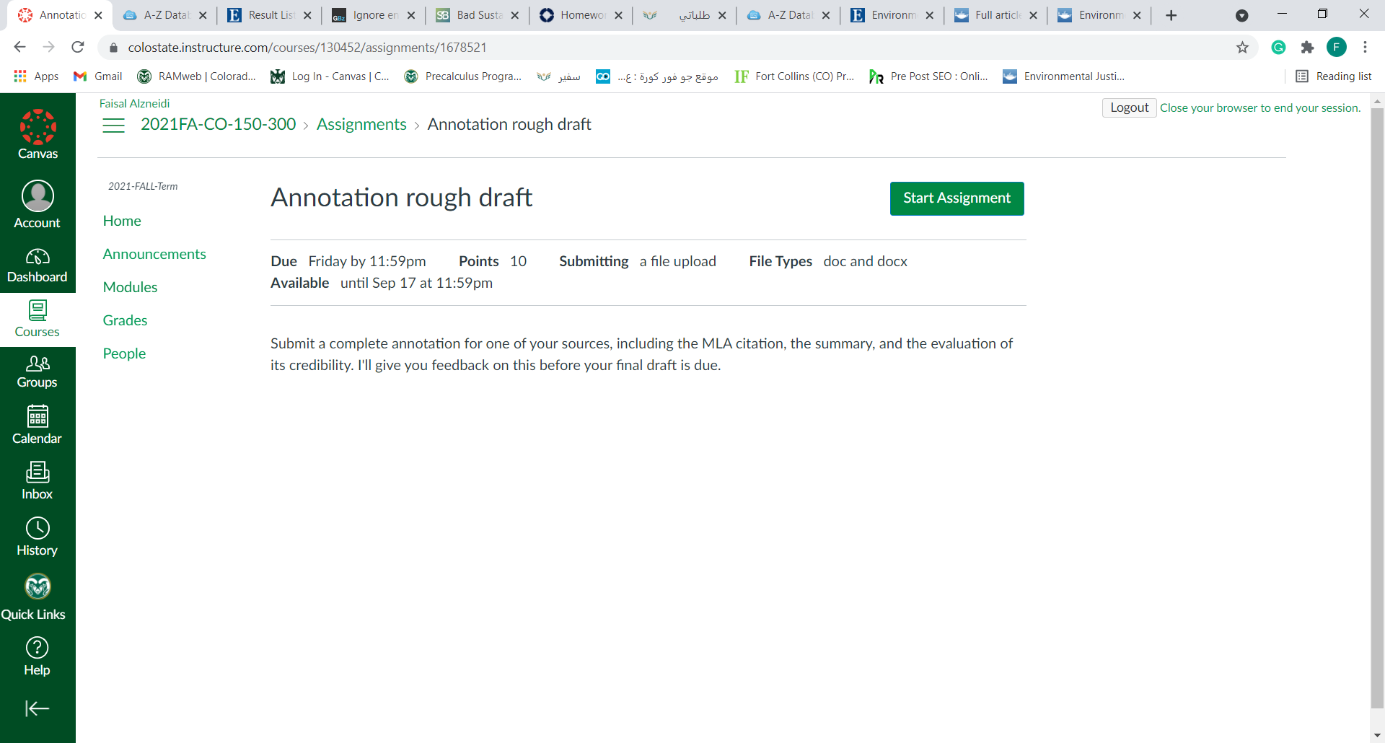Collapse the global navigation sidebar

[x=38, y=708]
